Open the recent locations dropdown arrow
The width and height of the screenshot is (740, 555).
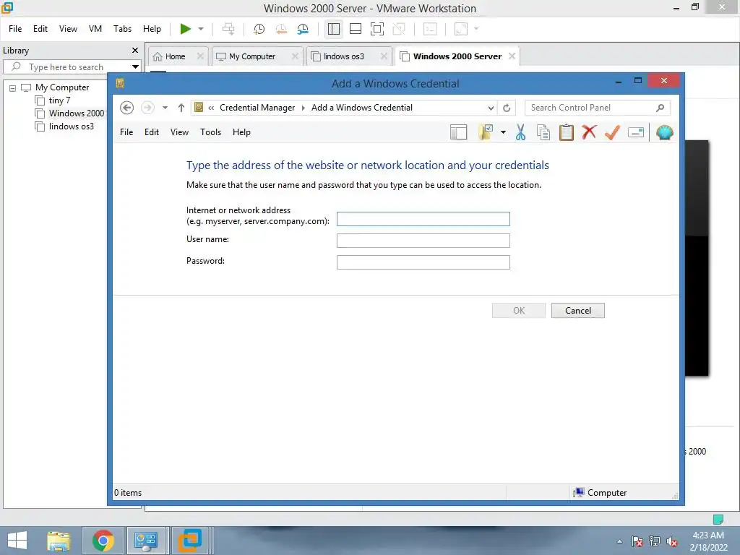[165, 108]
